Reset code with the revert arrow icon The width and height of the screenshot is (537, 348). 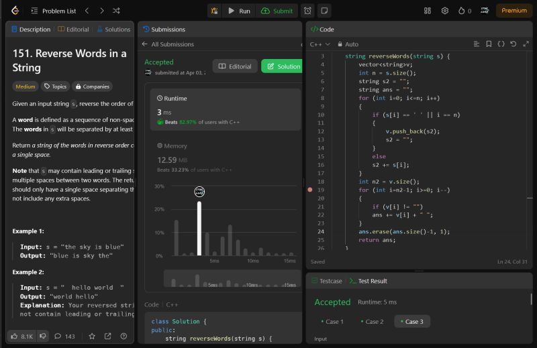coord(514,44)
